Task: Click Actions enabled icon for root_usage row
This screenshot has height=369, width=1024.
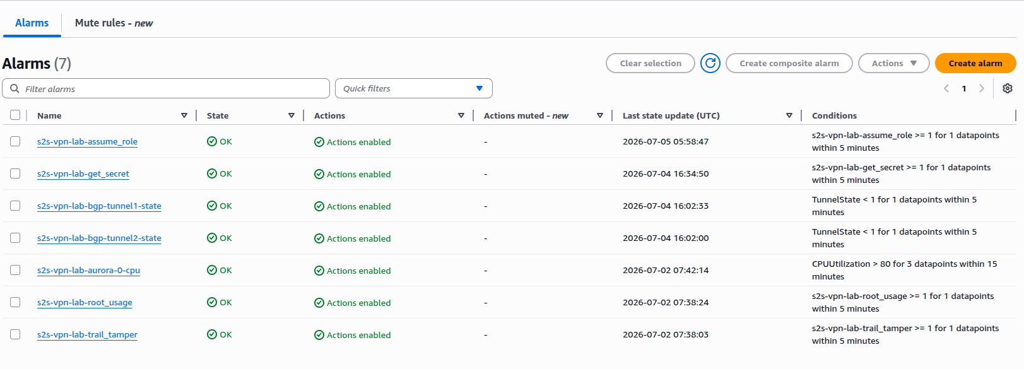Action: tap(319, 303)
